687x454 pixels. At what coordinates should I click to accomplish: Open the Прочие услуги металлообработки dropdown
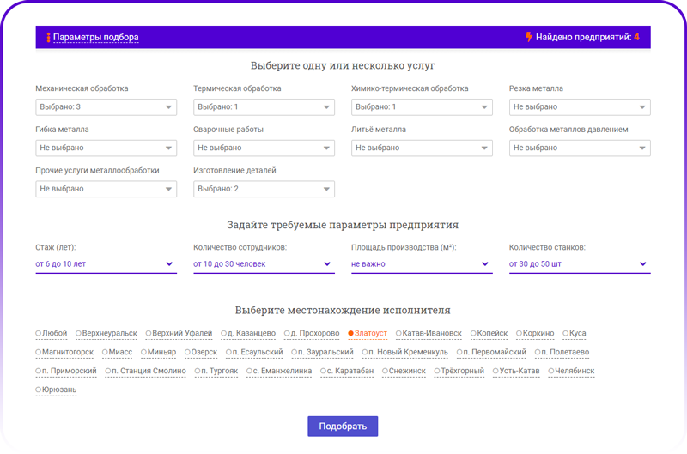tap(106, 189)
